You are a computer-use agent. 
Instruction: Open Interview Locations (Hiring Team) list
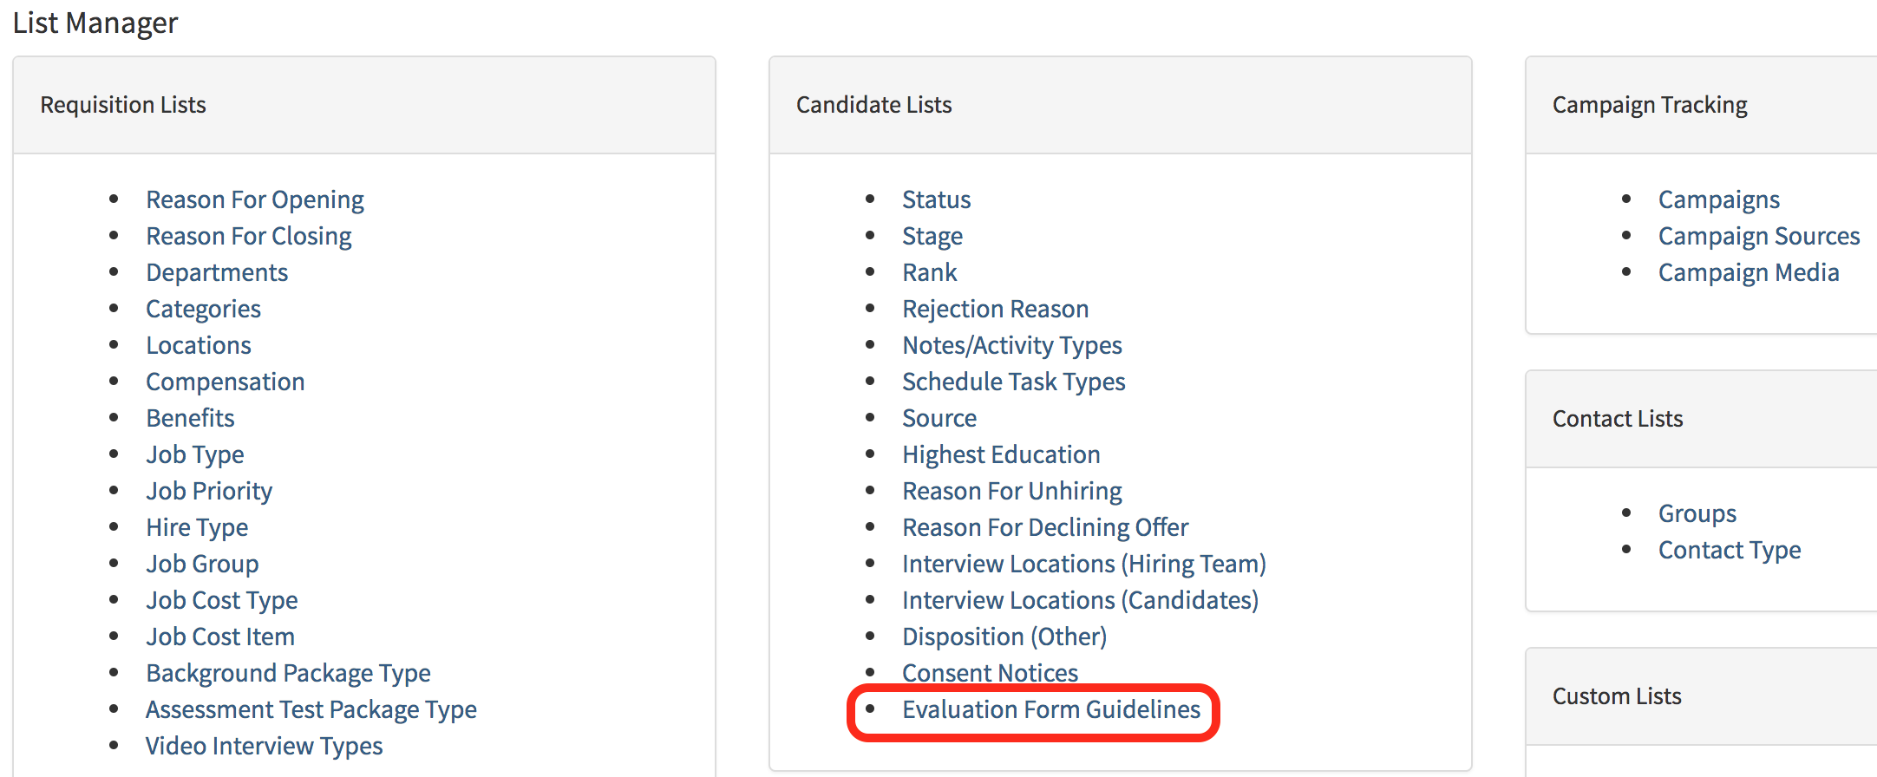click(1083, 564)
